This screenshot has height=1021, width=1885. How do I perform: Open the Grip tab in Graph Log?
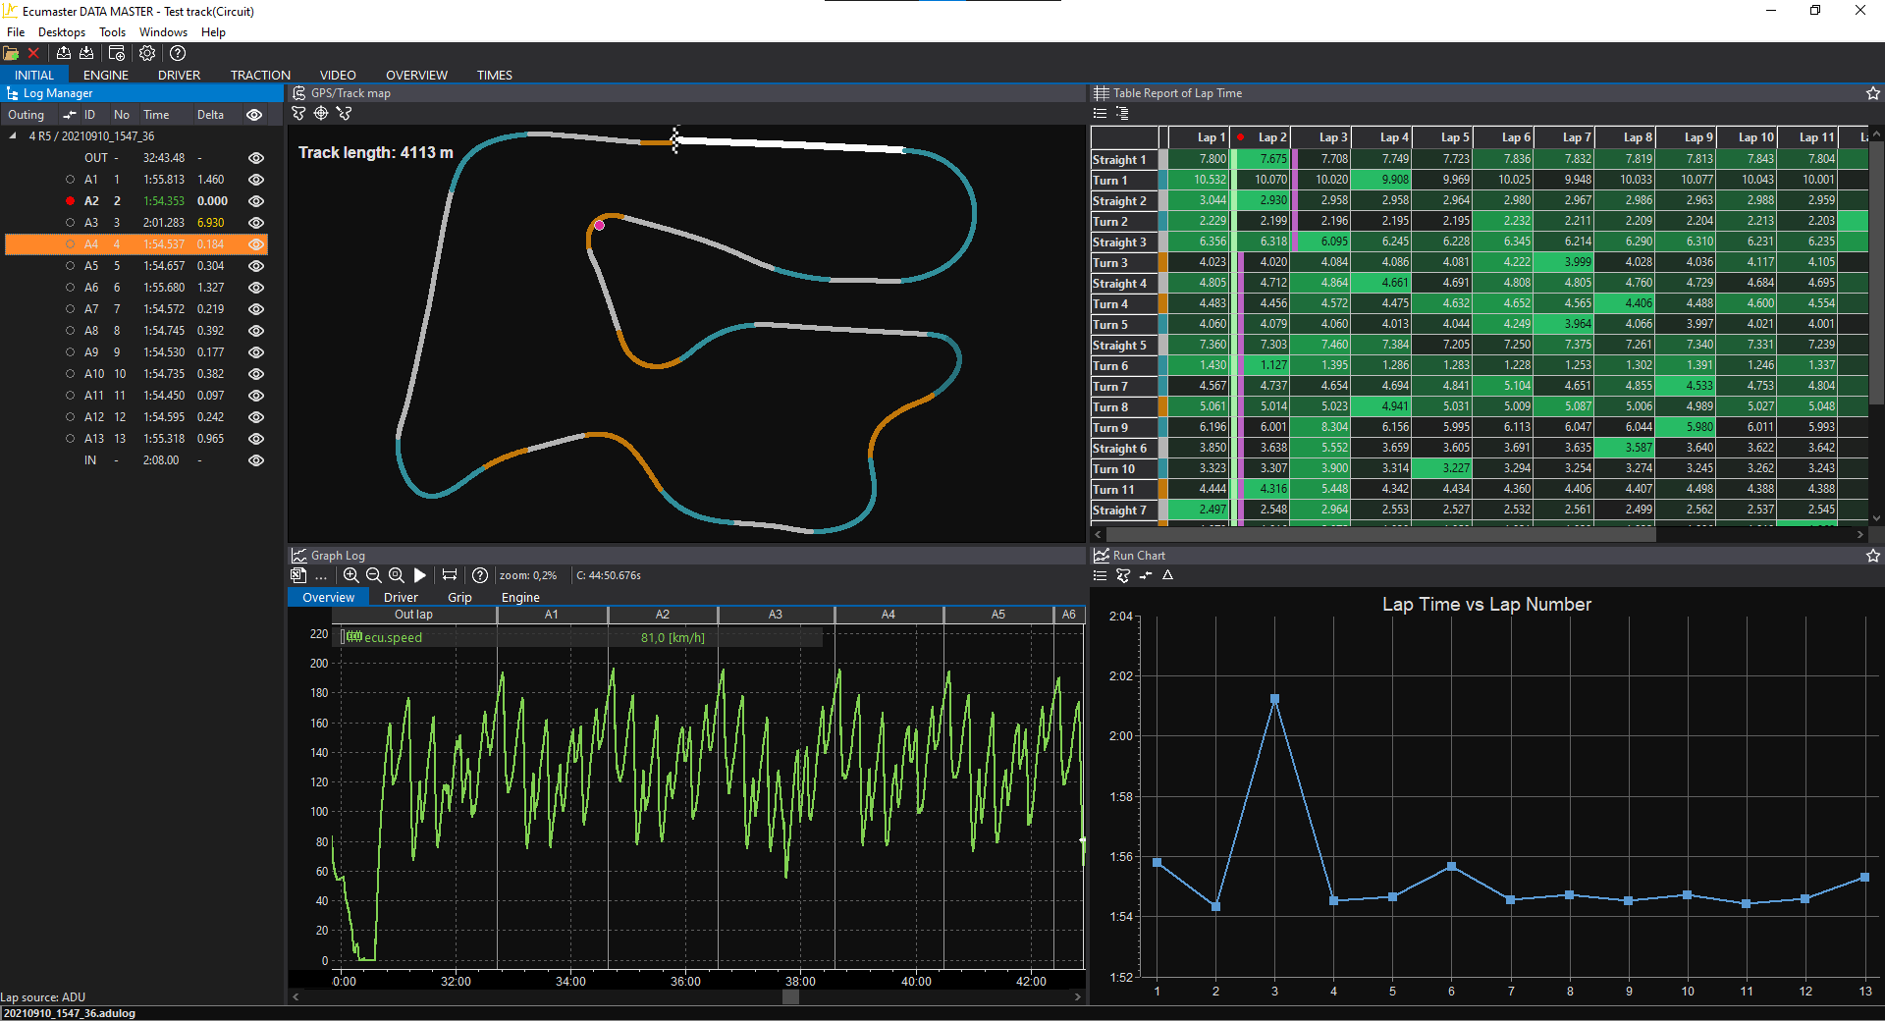(x=459, y=597)
